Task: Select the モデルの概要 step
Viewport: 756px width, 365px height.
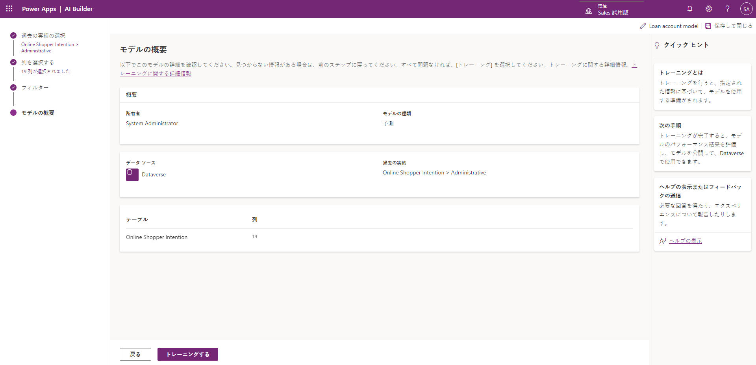Action: [x=38, y=113]
